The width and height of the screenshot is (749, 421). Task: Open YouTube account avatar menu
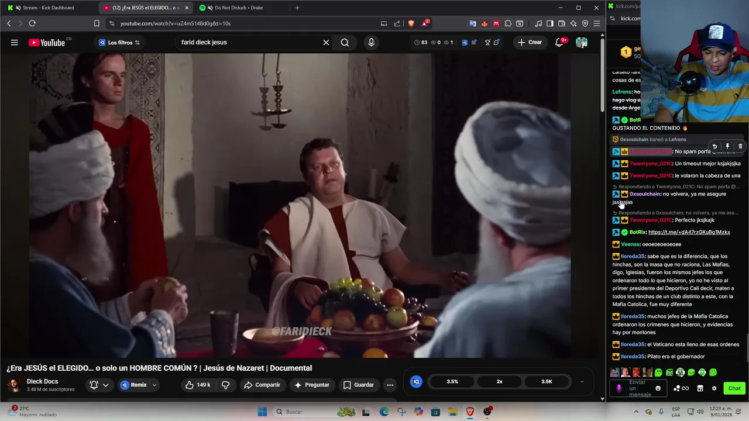582,42
